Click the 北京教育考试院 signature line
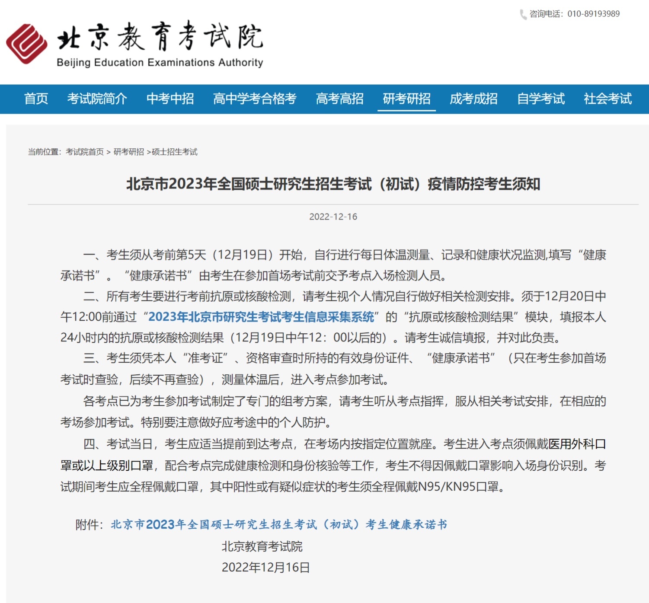 coord(262,547)
